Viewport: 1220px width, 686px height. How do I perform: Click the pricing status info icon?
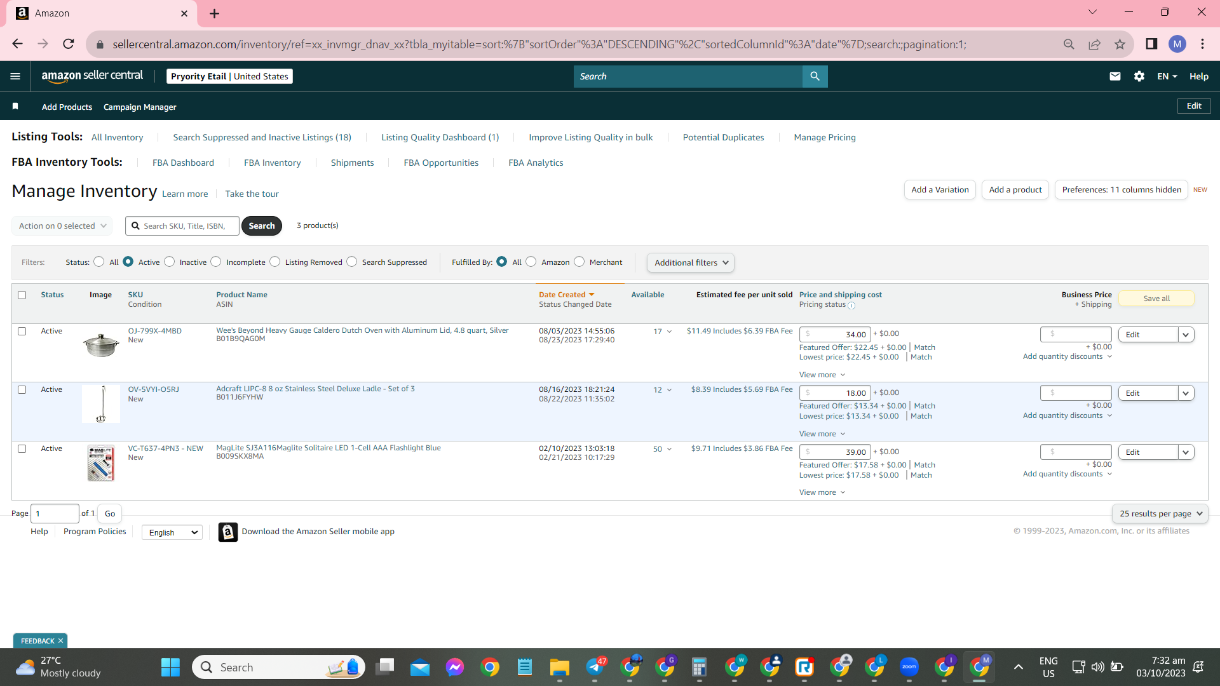pyautogui.click(x=851, y=306)
